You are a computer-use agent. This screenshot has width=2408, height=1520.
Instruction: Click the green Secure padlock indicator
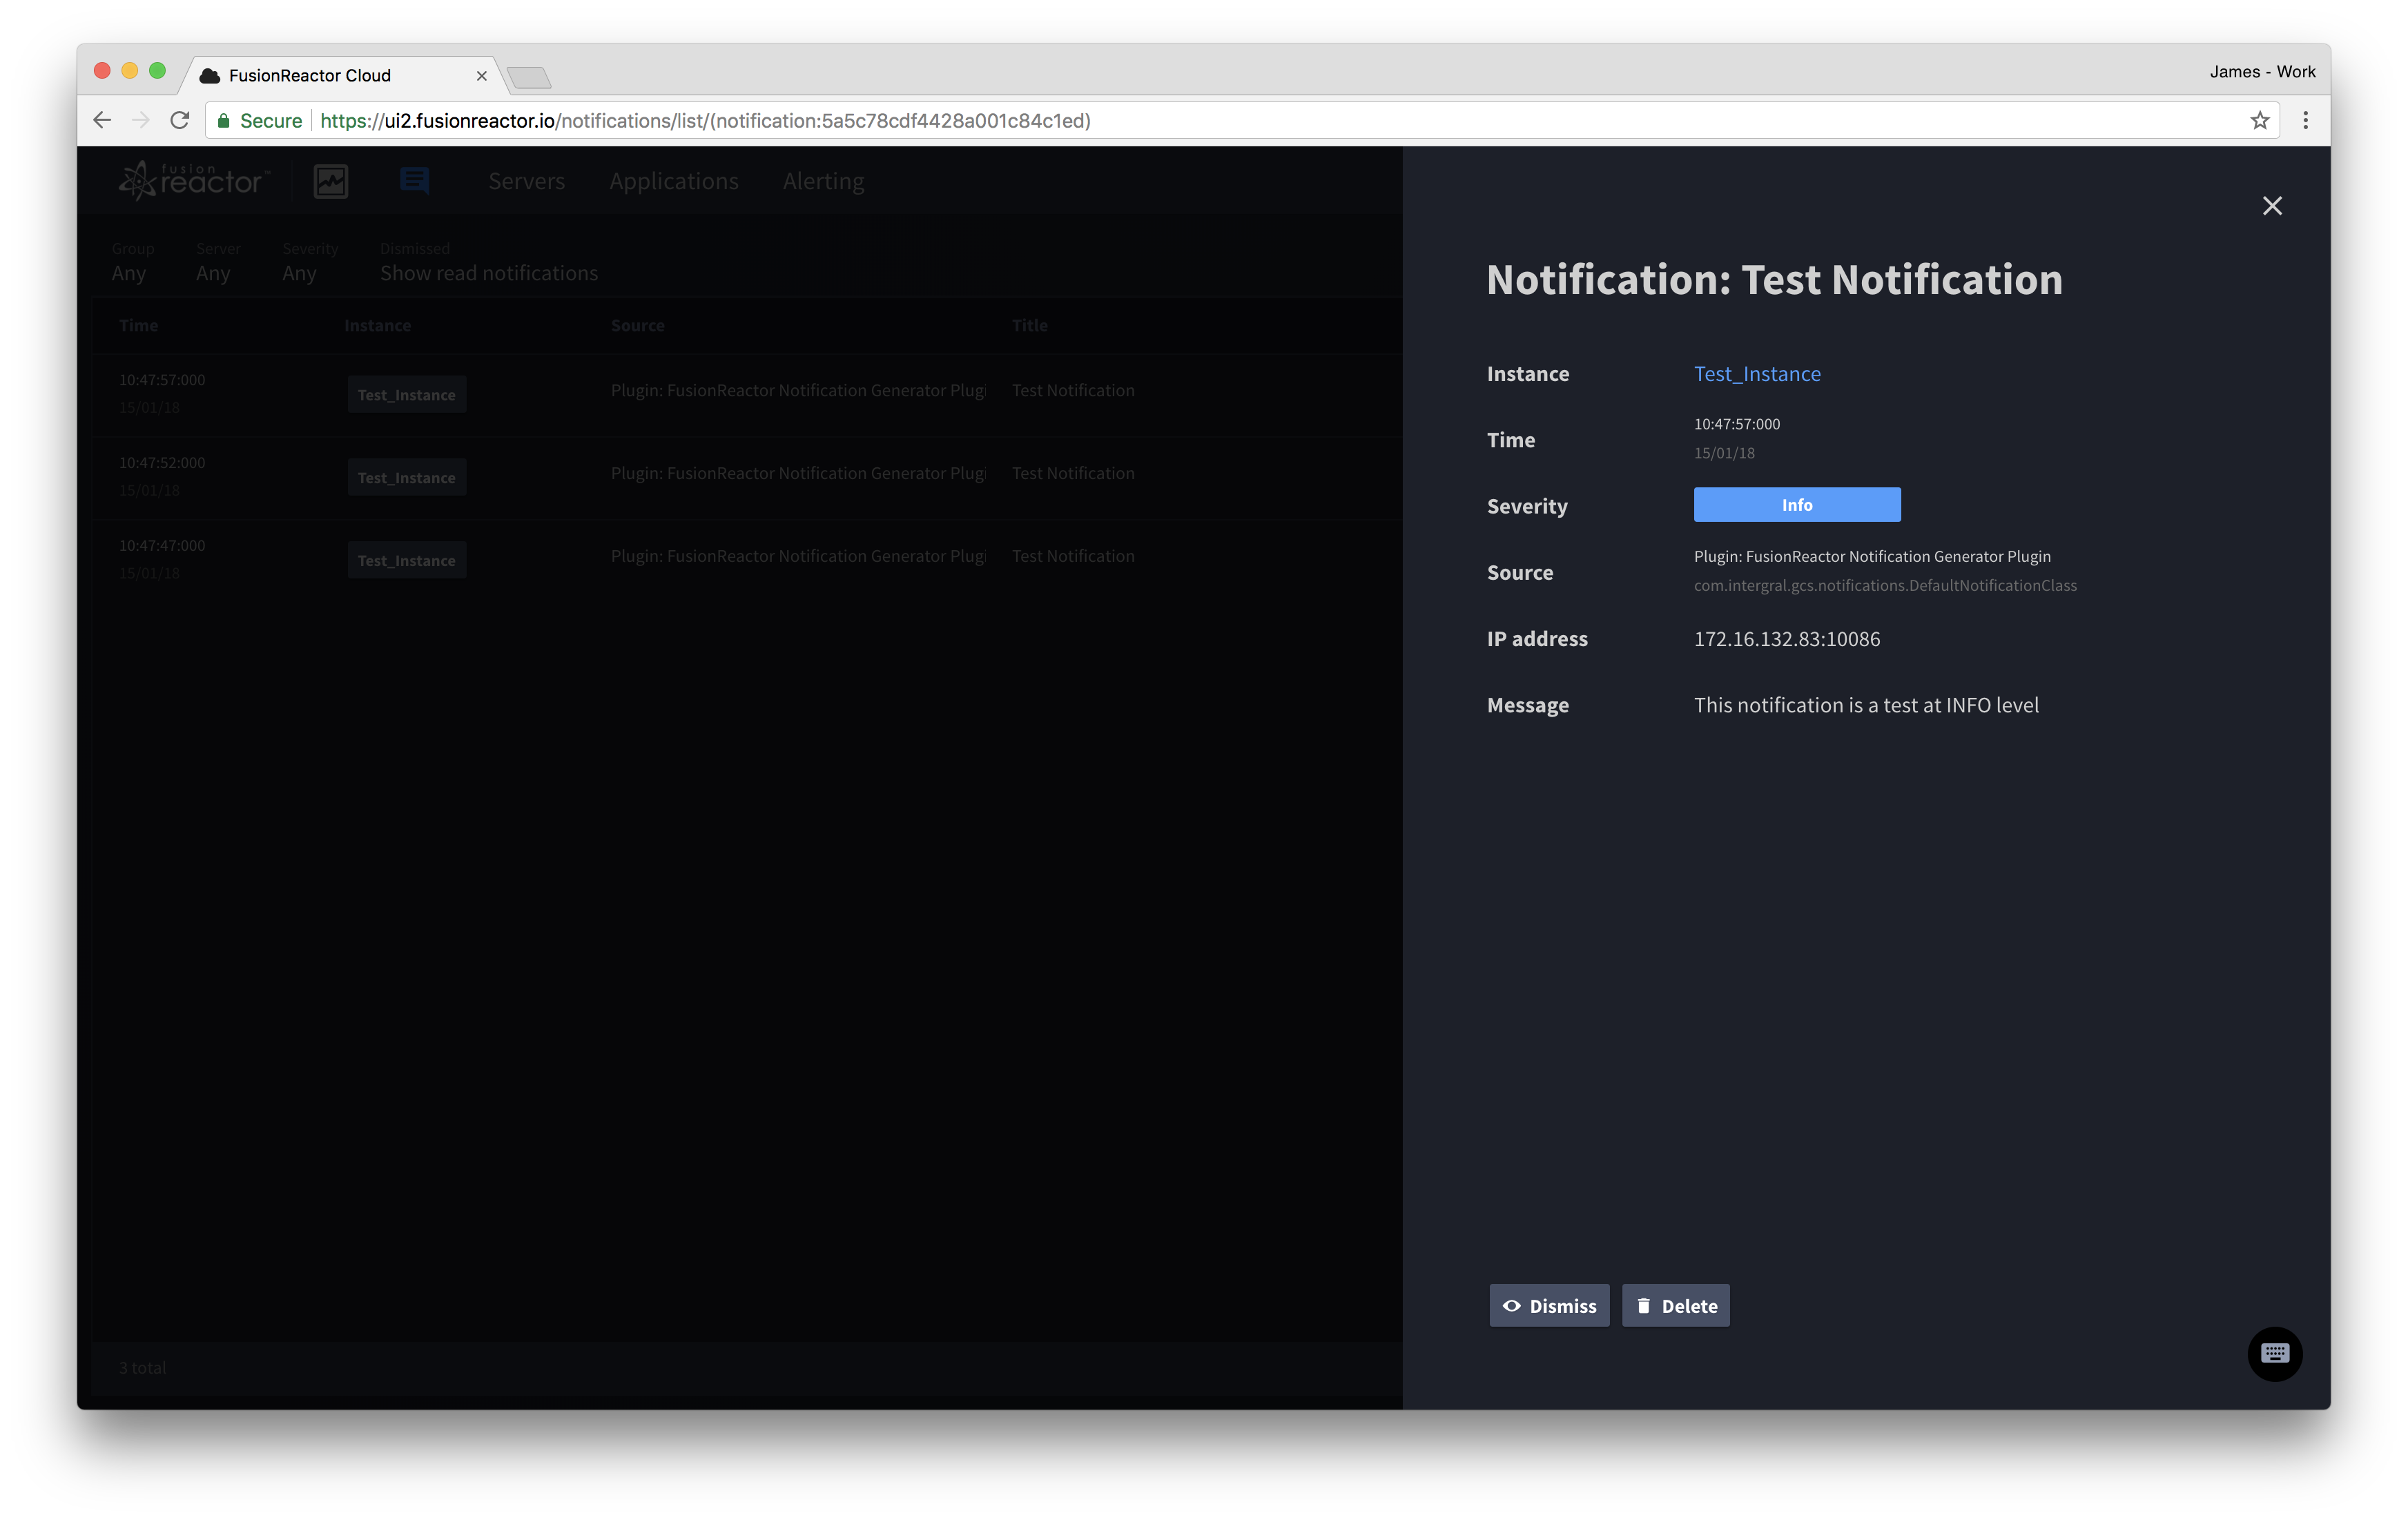point(259,121)
